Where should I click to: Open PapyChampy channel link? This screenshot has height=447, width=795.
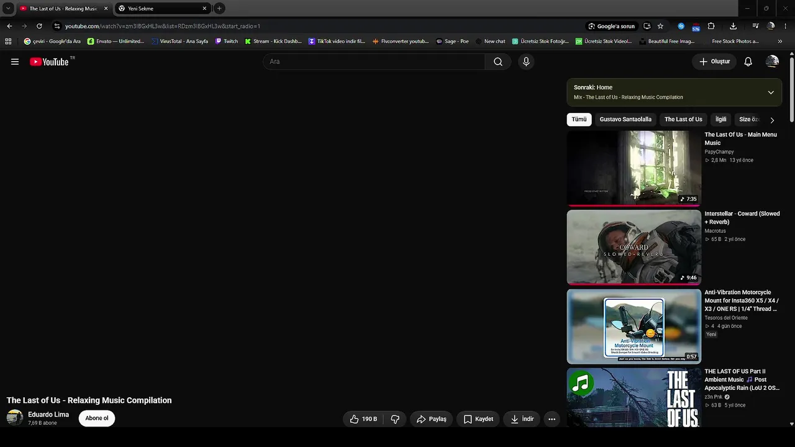tap(719, 151)
